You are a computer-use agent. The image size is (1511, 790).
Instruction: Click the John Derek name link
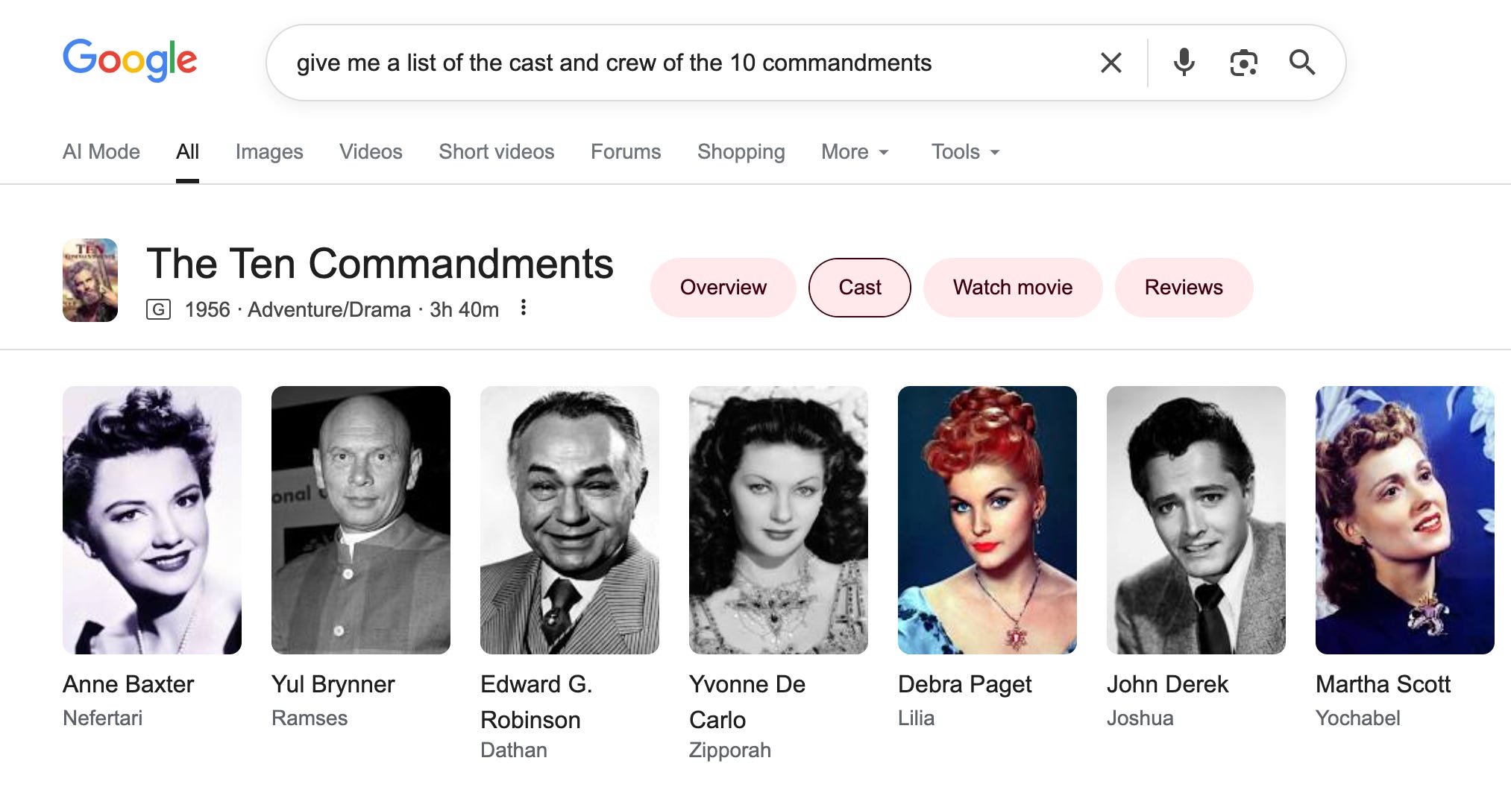[x=1167, y=684]
